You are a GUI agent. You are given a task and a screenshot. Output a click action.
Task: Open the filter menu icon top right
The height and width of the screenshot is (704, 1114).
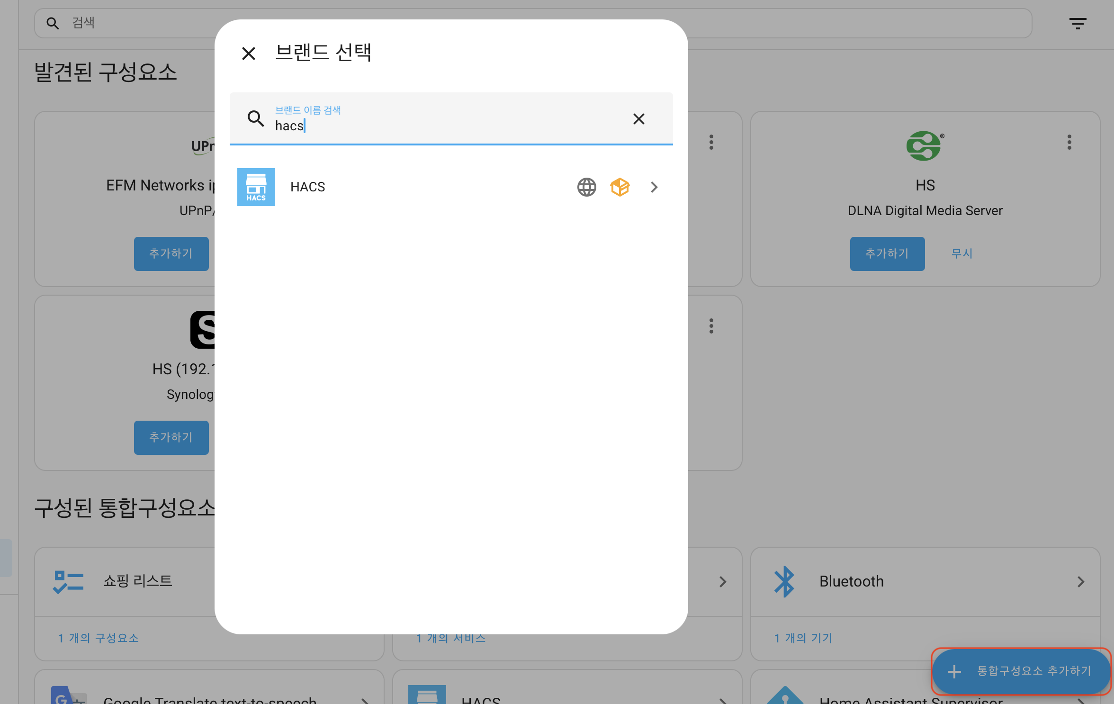click(1078, 23)
